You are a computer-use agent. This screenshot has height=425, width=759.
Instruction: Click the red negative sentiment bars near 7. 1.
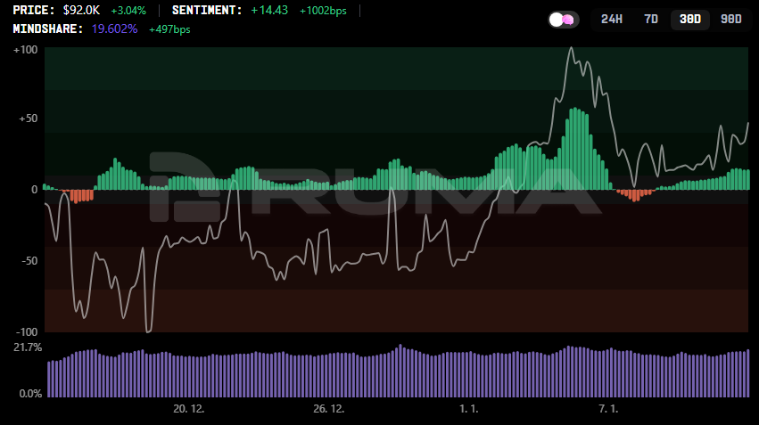tap(635, 195)
